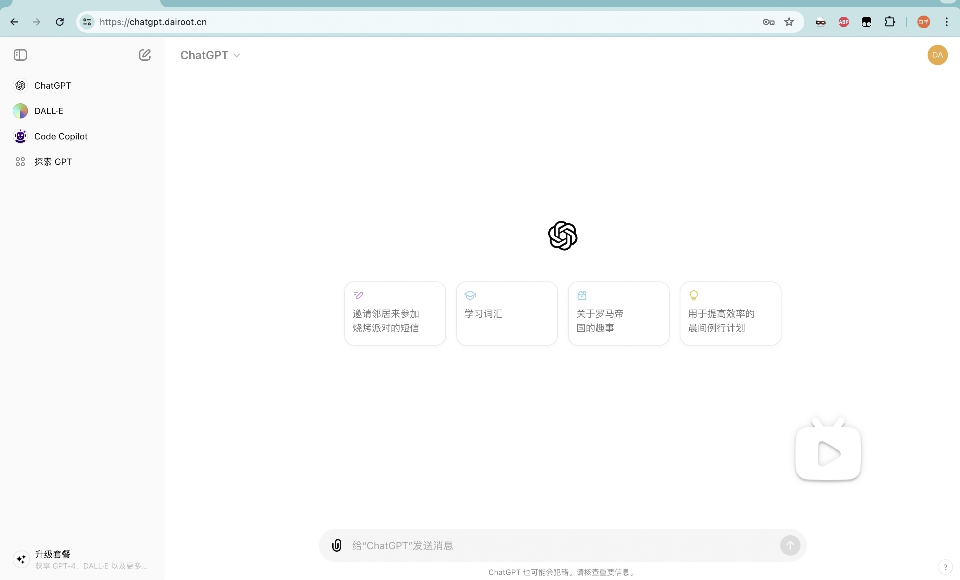960x580 pixels.
Task: Select ChatGPT in the sidebar
Action: pos(52,86)
